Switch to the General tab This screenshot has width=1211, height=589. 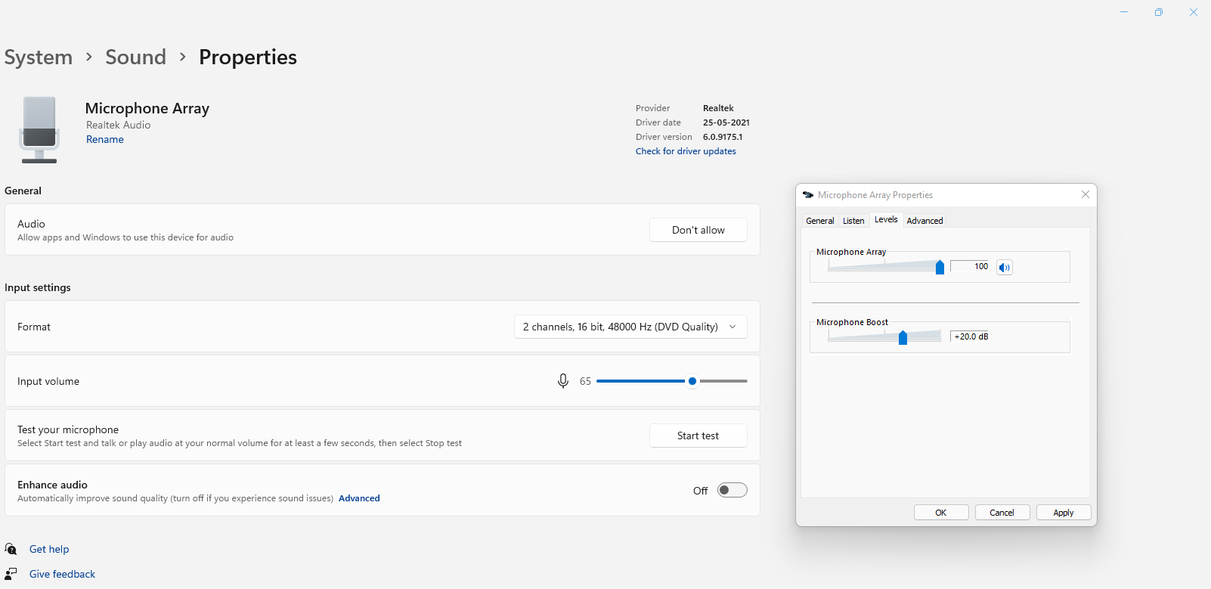(x=820, y=221)
